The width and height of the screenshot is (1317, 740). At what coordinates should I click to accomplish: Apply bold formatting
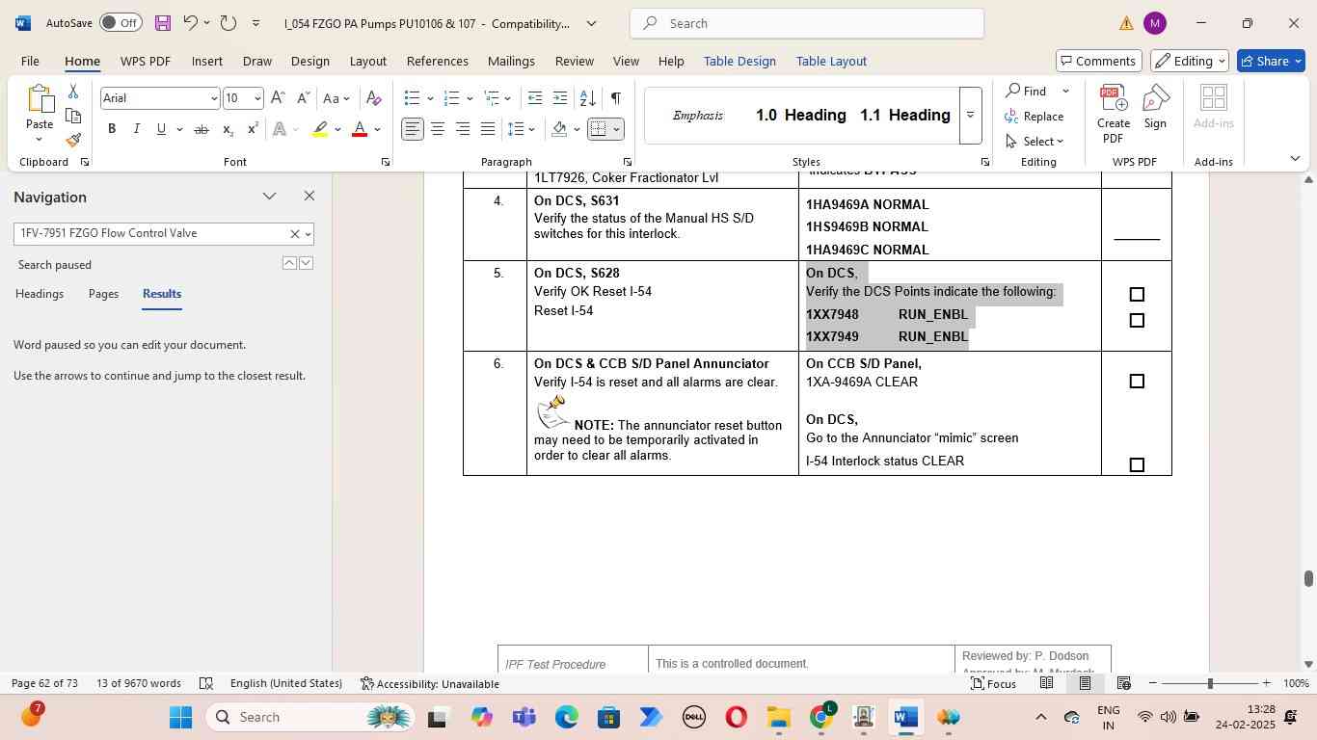[112, 129]
